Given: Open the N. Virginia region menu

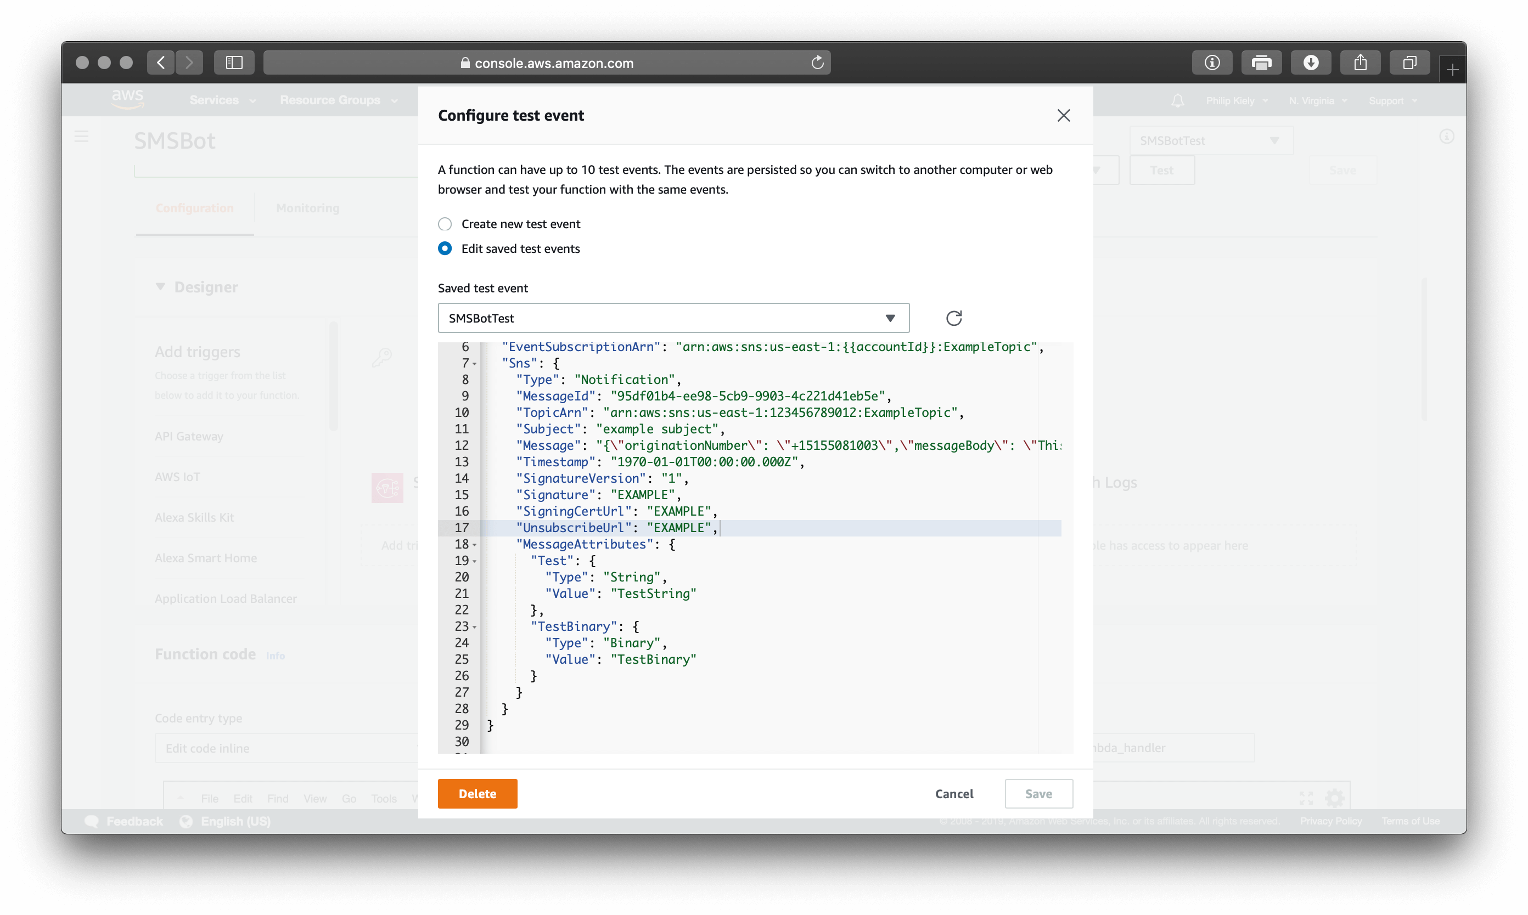Looking at the screenshot, I should (1318, 100).
